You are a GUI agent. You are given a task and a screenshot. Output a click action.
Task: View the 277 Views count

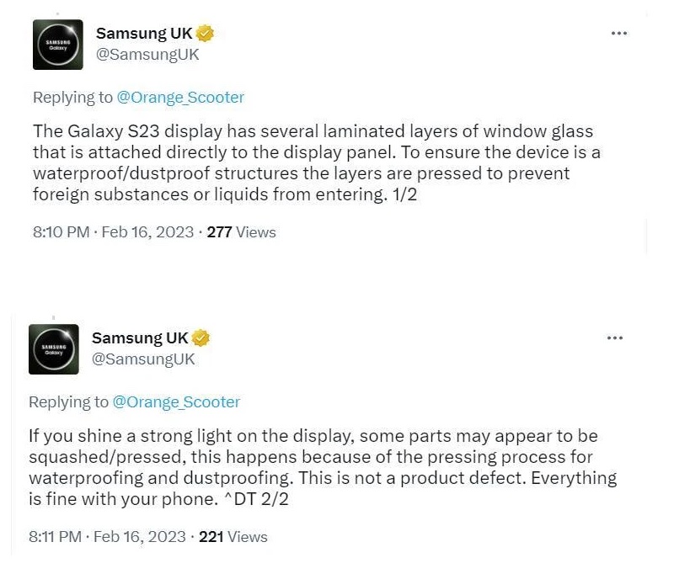tap(242, 232)
